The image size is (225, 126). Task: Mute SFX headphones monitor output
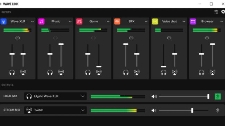(x=126, y=72)
